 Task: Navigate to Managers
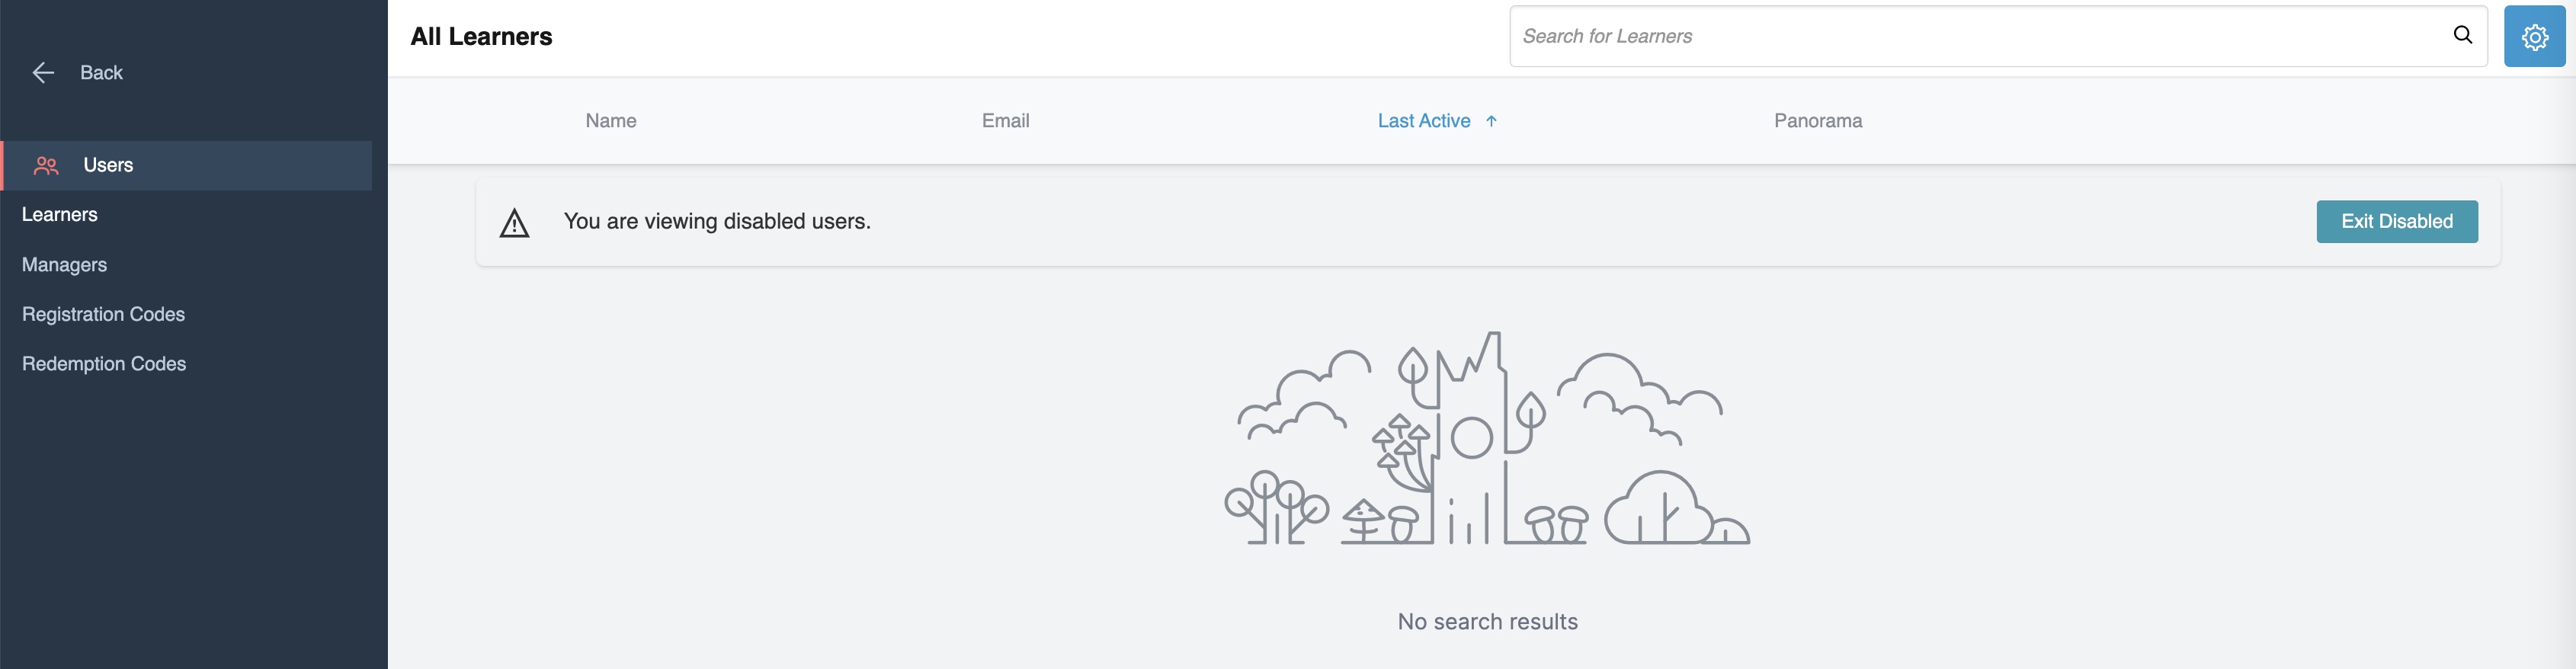pos(65,264)
